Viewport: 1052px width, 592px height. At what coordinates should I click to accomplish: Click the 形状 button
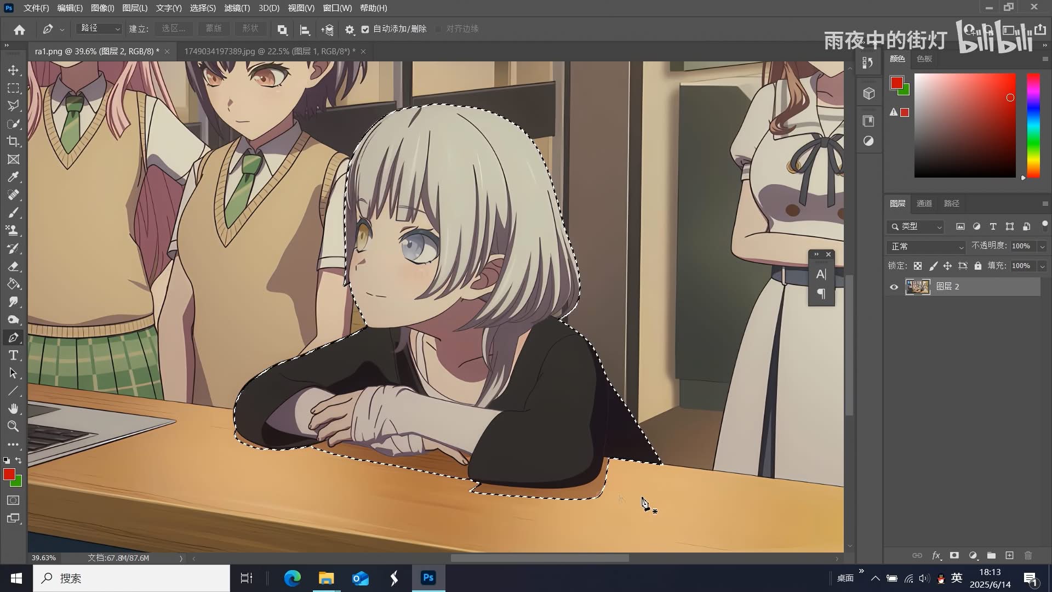tap(250, 29)
